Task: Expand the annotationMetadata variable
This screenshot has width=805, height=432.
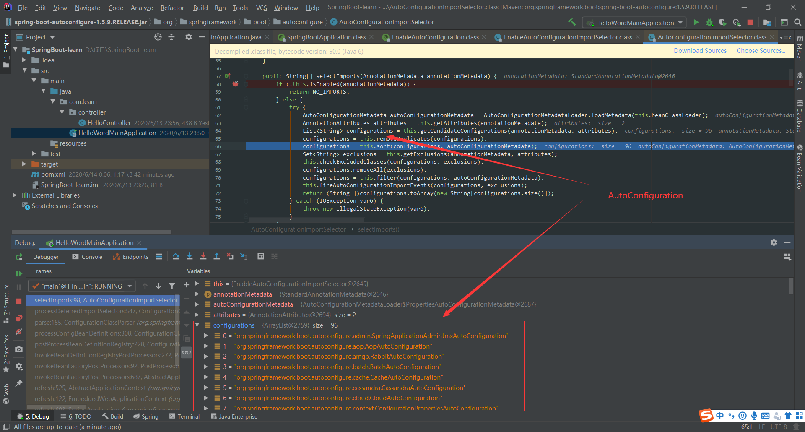Action: pos(197,294)
